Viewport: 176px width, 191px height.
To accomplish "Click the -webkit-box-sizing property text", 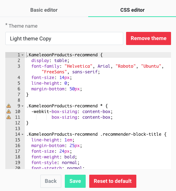I will click(54, 112).
